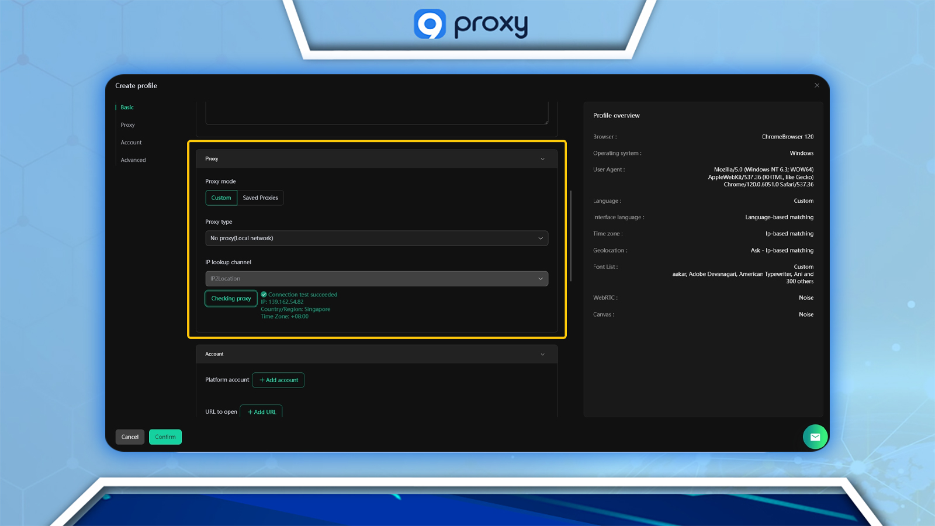Select the Proxy sidebar section
935x526 pixels.
click(127, 124)
